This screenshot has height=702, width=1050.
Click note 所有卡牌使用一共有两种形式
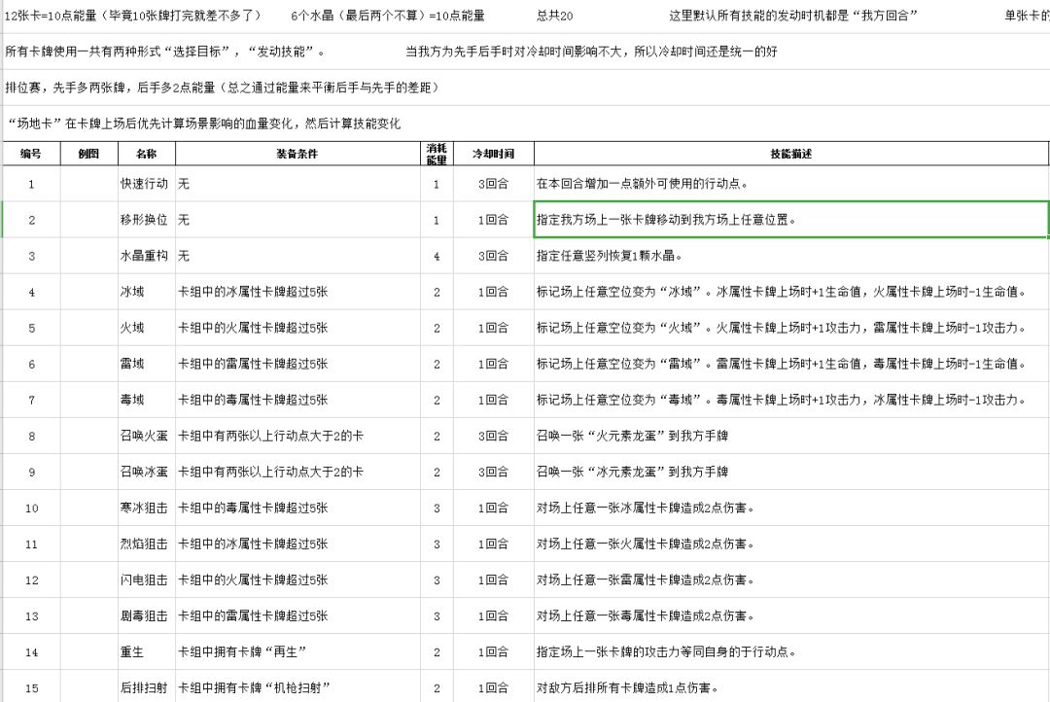coord(165,52)
